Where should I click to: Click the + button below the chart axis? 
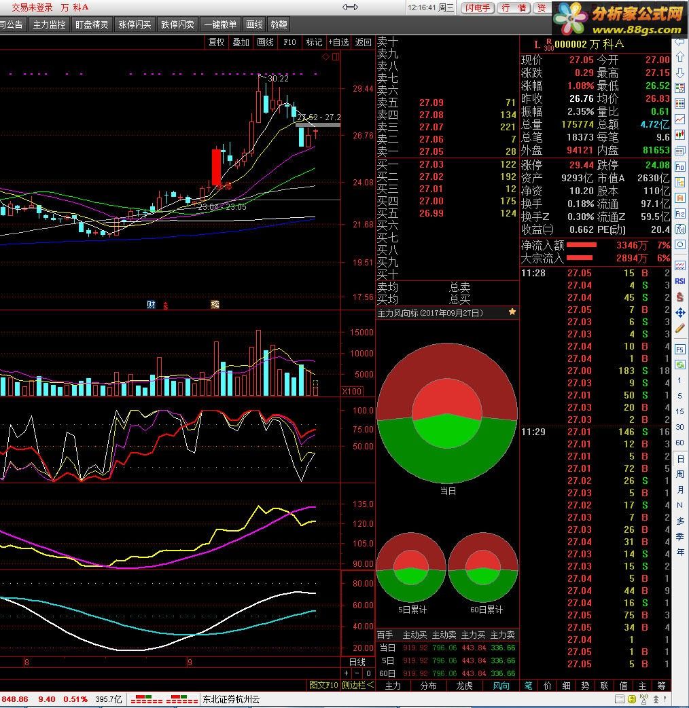coord(347,673)
